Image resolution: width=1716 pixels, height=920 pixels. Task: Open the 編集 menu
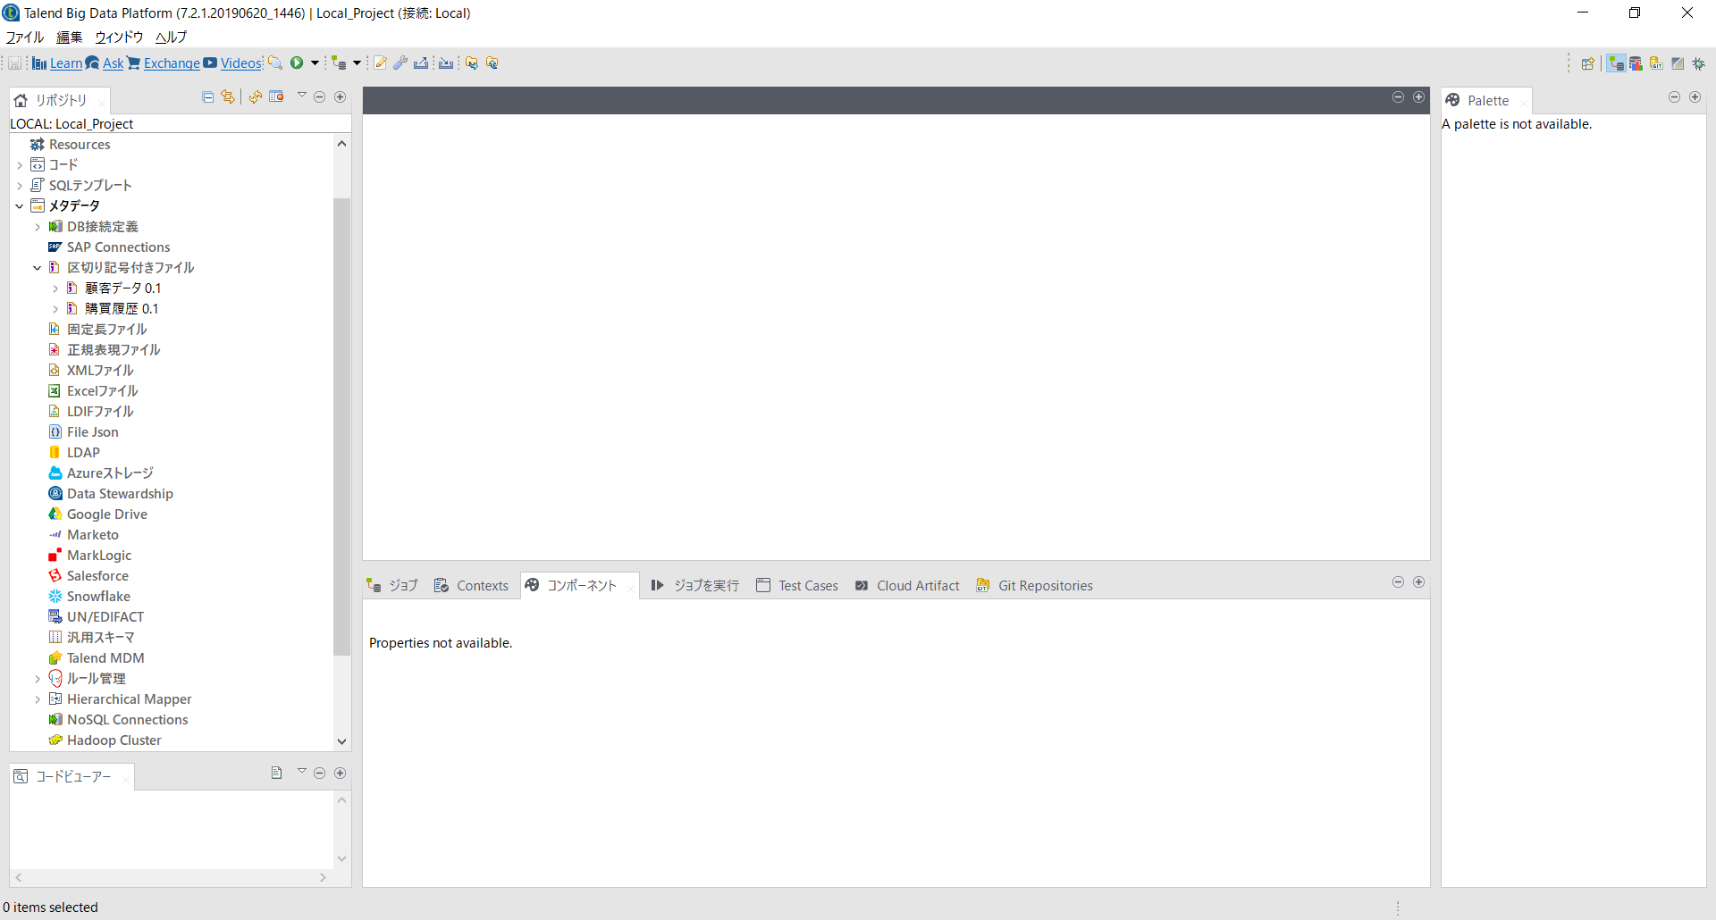69,38
